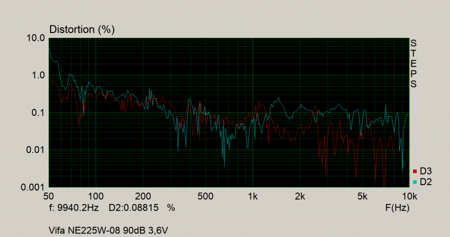The height and width of the screenshot is (237, 450).
Task: Click the 1.0 y-axis label
Action: point(39,75)
